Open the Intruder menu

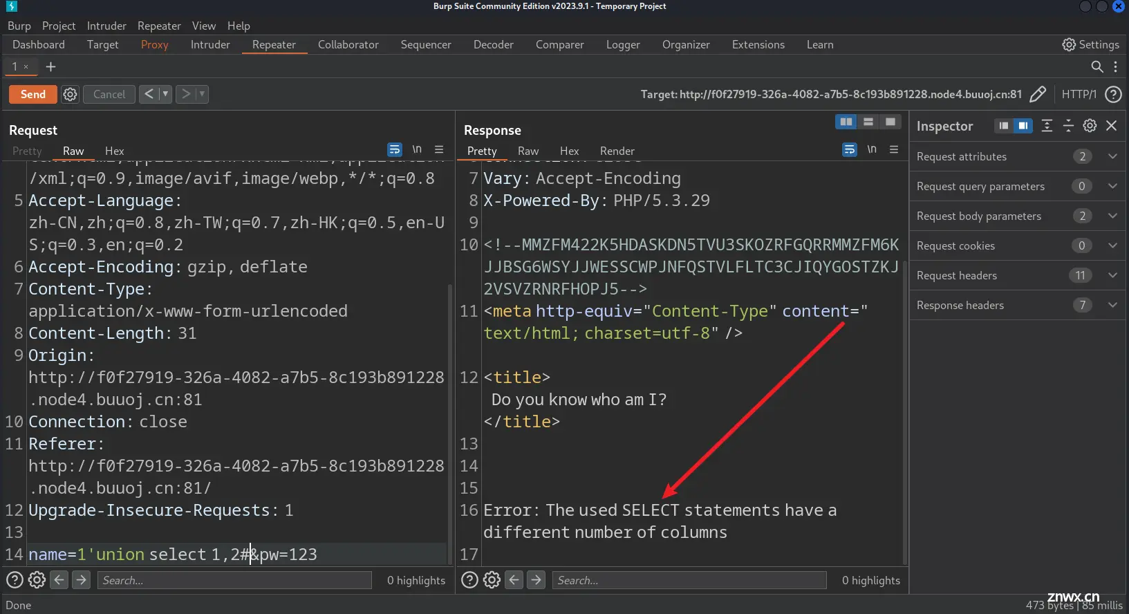(x=106, y=26)
